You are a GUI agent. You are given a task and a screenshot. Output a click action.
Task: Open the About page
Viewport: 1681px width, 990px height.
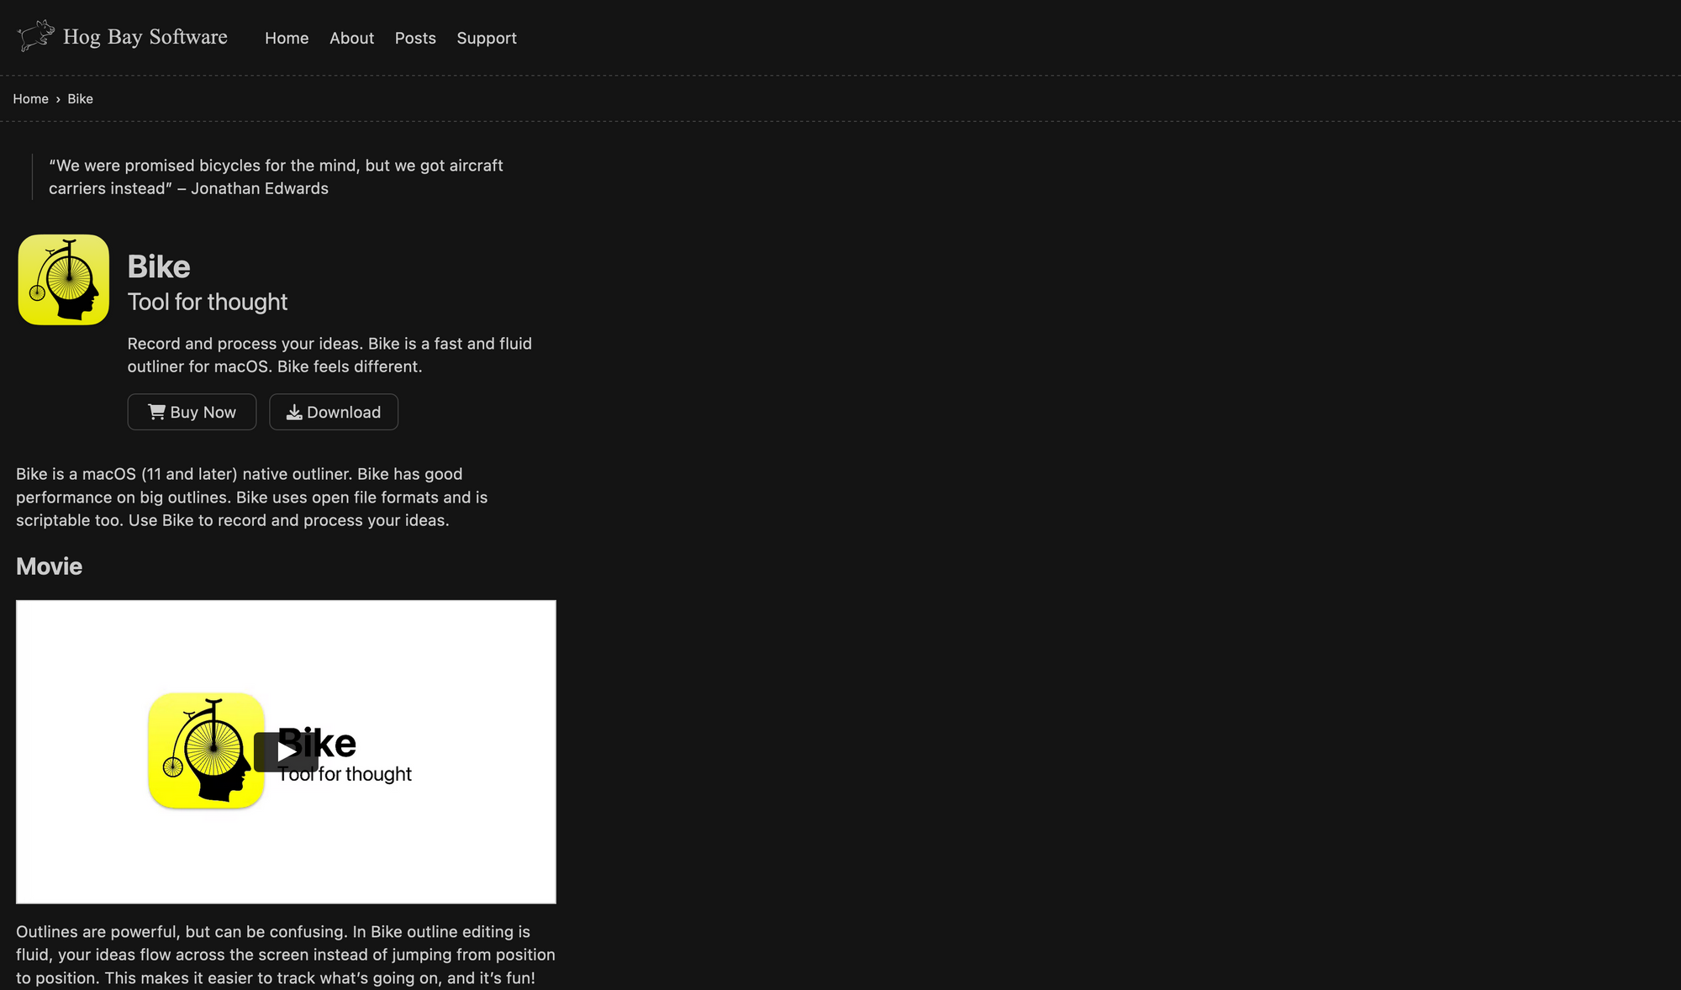[x=351, y=38]
